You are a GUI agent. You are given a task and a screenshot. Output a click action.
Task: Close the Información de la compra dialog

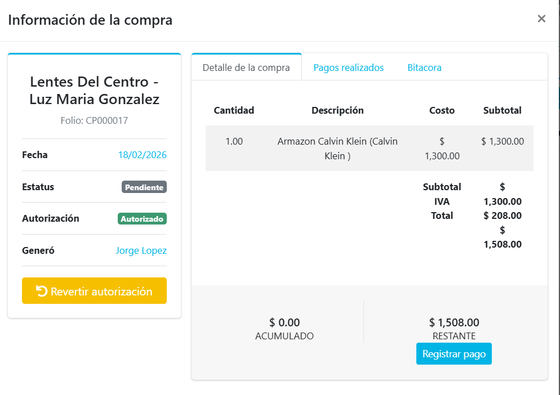[x=541, y=19]
